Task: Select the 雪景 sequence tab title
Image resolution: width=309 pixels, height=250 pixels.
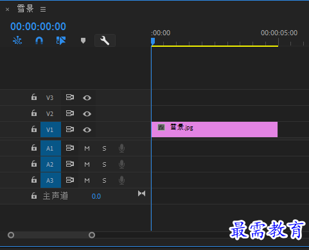Action: [25, 9]
